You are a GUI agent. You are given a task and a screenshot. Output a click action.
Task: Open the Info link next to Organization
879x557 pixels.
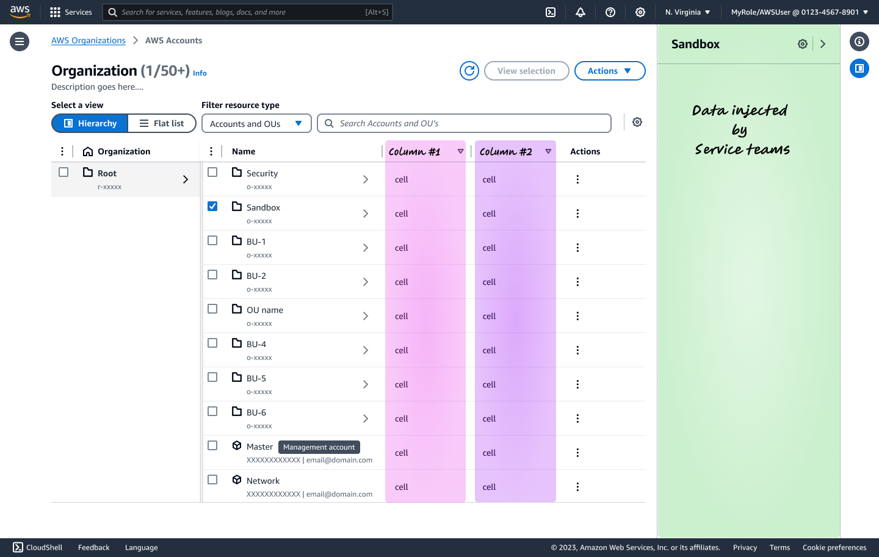200,73
